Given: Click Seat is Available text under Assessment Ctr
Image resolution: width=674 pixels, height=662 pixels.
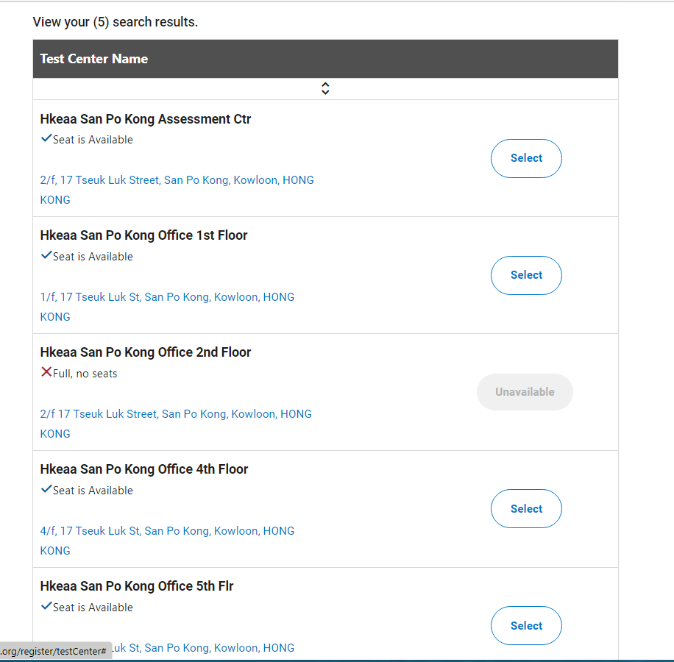Looking at the screenshot, I should pyautogui.click(x=93, y=140).
